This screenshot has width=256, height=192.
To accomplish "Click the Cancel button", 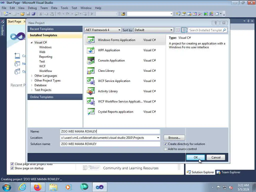I will pyautogui.click(x=216, y=157).
